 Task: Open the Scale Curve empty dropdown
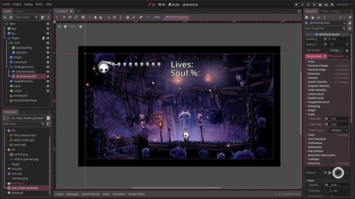pos(339,130)
